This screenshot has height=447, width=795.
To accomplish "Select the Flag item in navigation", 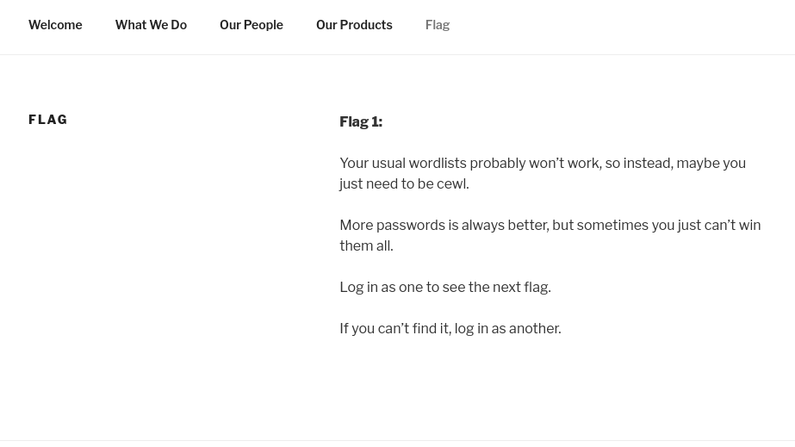I will pyautogui.click(x=437, y=25).
